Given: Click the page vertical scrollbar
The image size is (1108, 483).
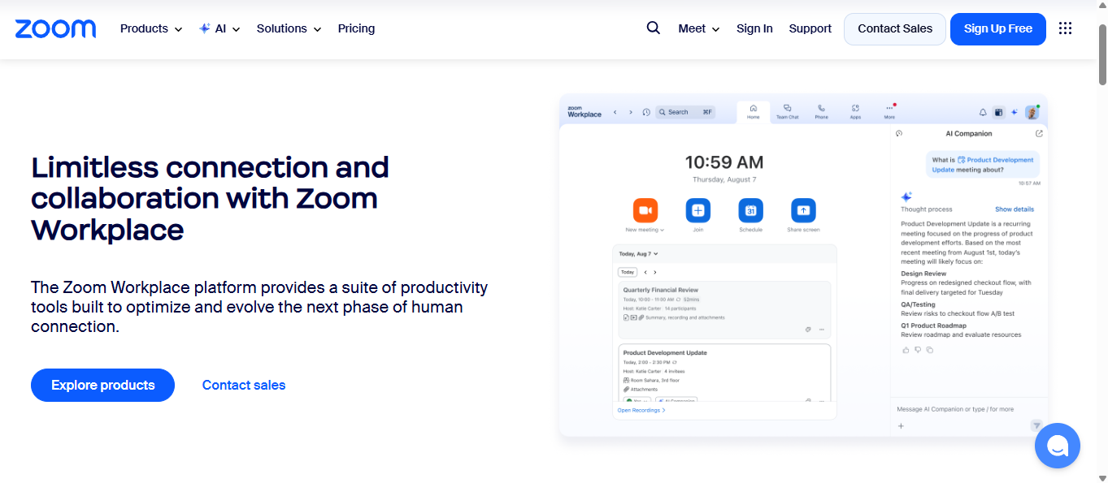Looking at the screenshot, I should point(1102,244).
